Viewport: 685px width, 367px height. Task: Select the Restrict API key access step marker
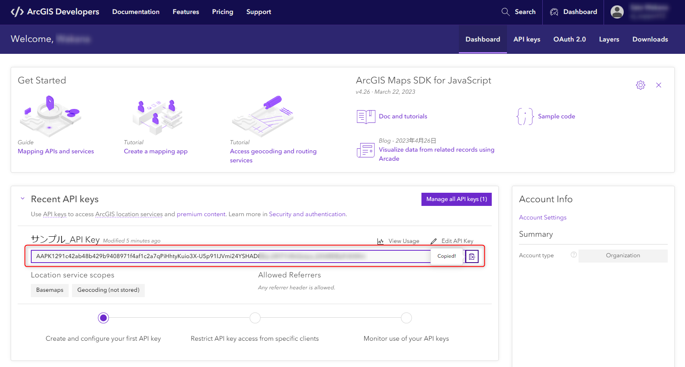pos(255,318)
